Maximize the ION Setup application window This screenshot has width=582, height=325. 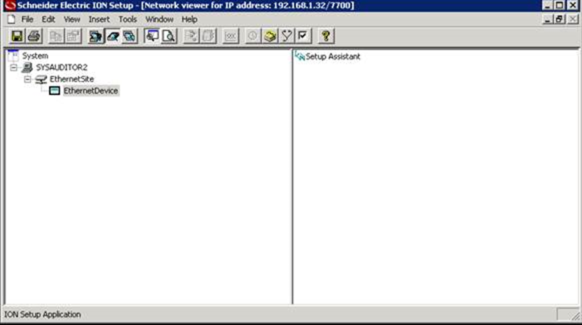560,5
